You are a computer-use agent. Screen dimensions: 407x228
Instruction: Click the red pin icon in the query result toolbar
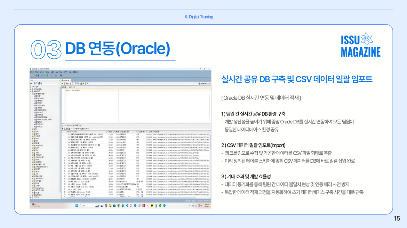(62, 129)
